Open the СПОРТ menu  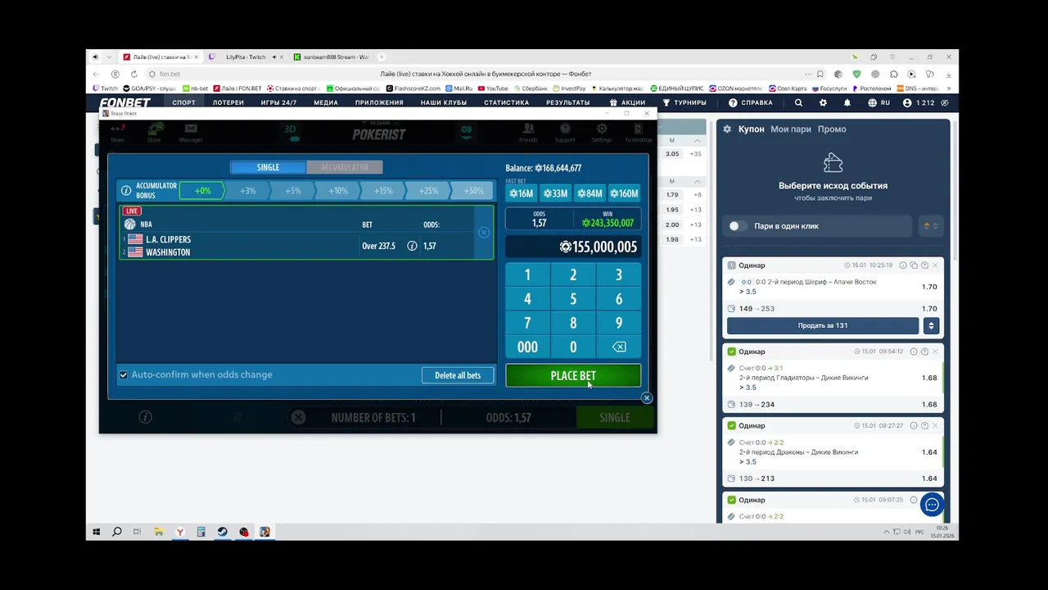[x=183, y=103]
